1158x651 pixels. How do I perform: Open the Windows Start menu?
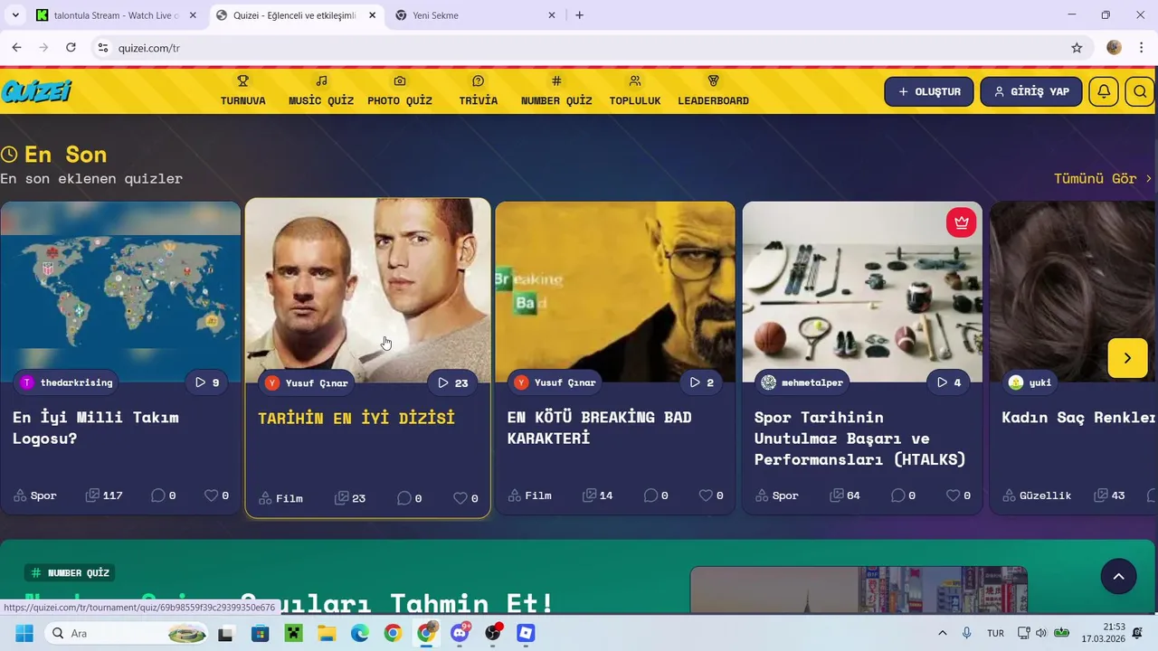[x=24, y=633]
